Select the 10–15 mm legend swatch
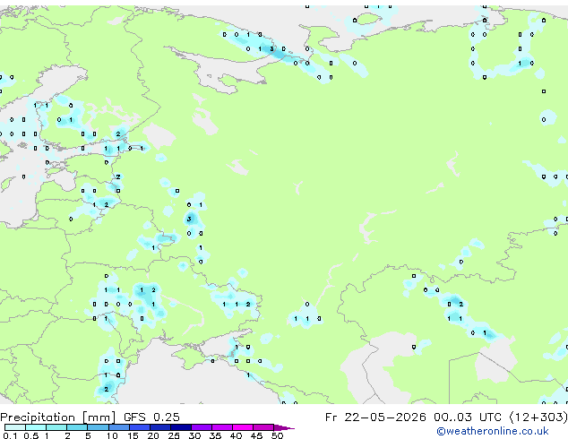568x439 pixels. point(119,427)
